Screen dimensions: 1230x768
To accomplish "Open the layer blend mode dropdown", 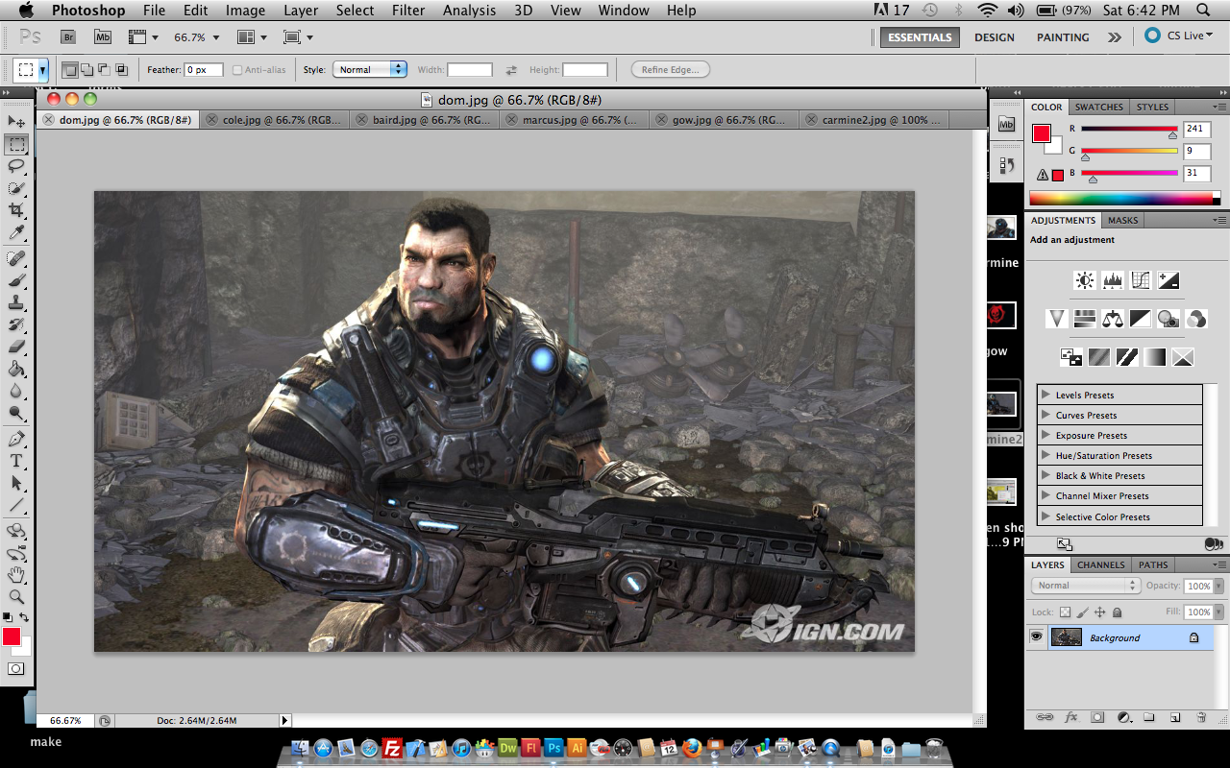I will pyautogui.click(x=1086, y=586).
